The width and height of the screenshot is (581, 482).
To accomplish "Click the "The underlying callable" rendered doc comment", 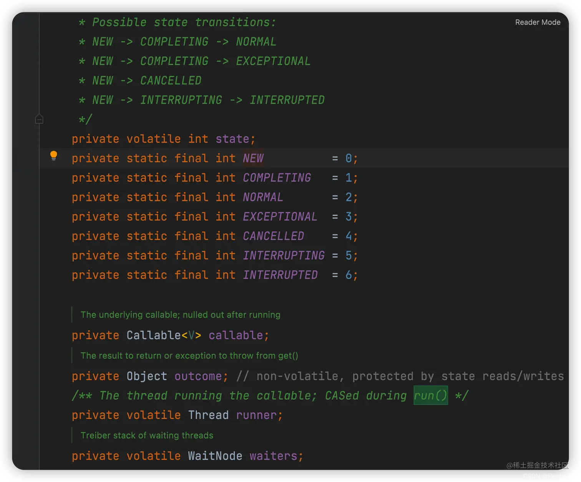I will pyautogui.click(x=180, y=315).
